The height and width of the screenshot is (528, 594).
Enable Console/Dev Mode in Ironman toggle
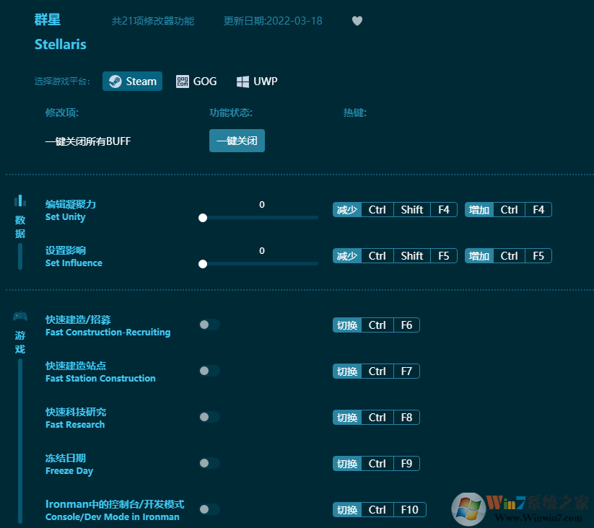point(209,509)
